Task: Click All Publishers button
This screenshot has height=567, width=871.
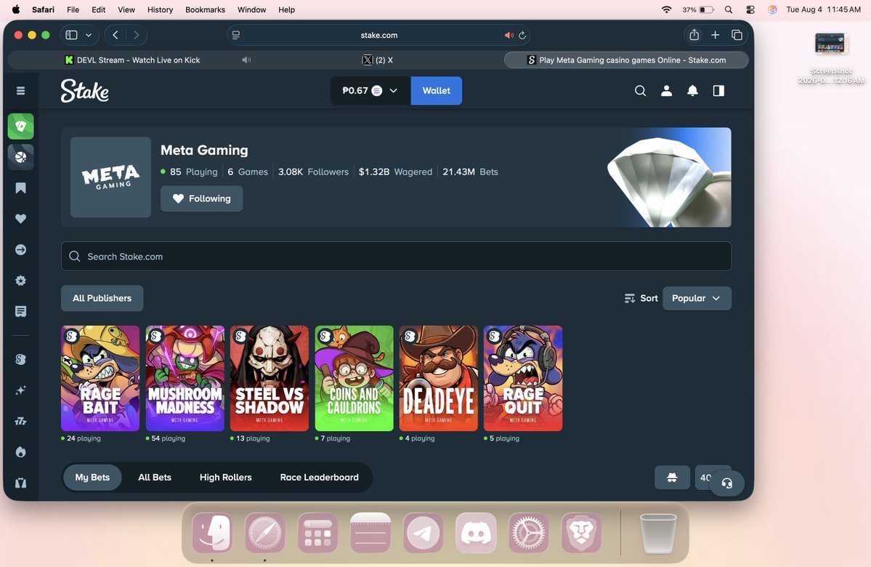Action: pos(102,299)
